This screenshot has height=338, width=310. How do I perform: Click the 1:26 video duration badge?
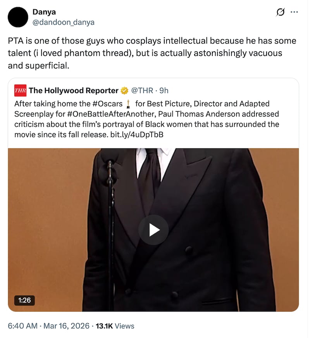pyautogui.click(x=24, y=300)
